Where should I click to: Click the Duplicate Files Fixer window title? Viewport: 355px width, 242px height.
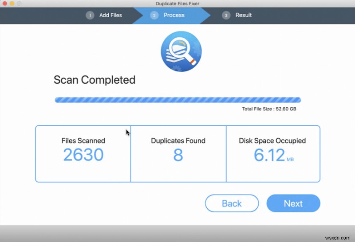[x=177, y=4]
